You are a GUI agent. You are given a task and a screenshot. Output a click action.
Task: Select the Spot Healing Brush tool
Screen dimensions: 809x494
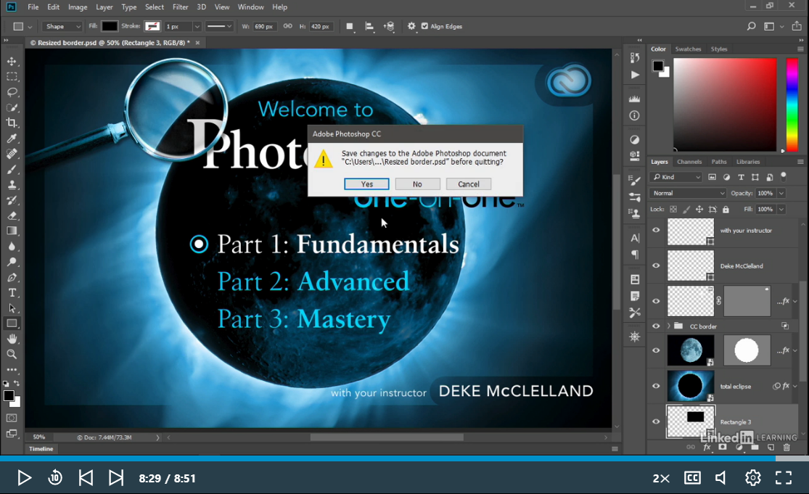pos(12,154)
